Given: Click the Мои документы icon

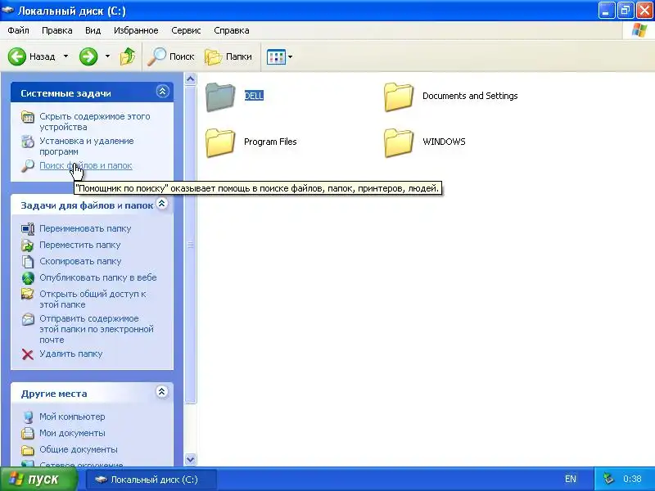Looking at the screenshot, I should click(28, 434).
